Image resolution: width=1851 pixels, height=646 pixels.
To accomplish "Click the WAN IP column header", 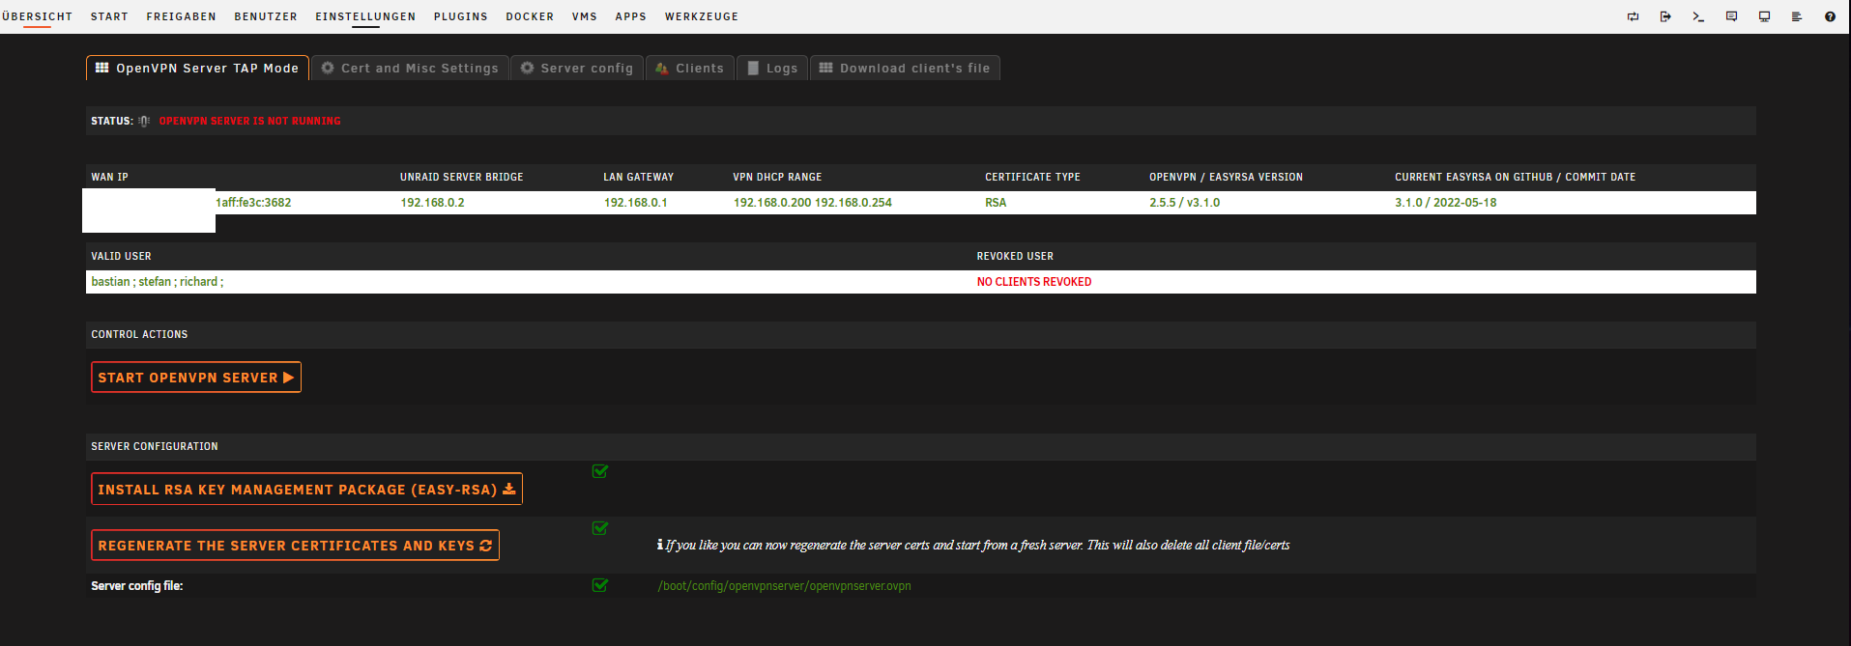I will point(109,177).
